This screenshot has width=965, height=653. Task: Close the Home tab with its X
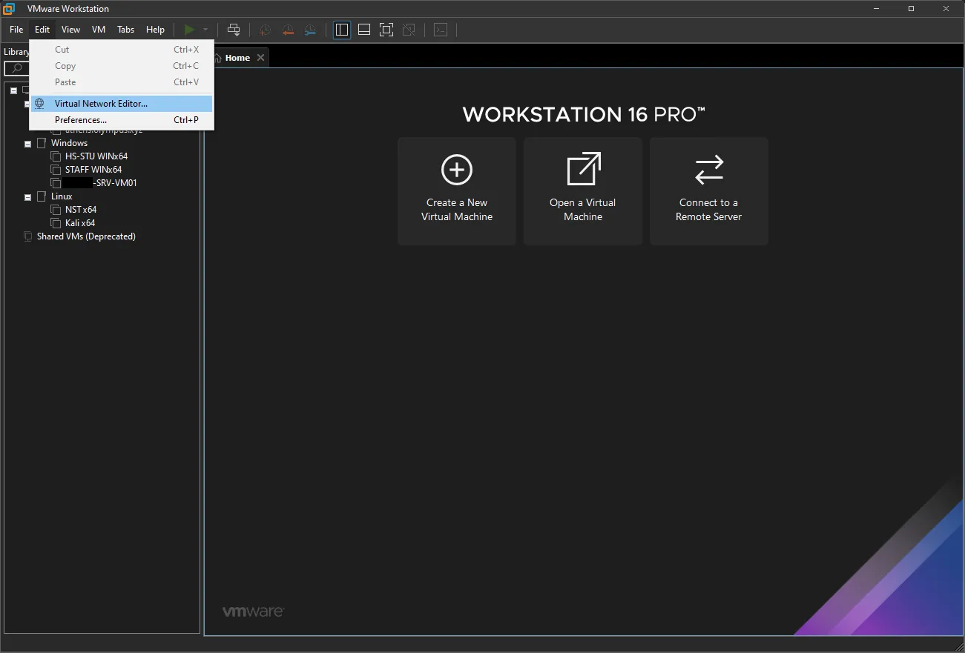tap(260, 58)
